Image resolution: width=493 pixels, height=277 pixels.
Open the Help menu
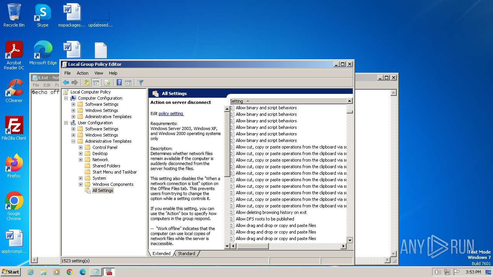(113, 73)
